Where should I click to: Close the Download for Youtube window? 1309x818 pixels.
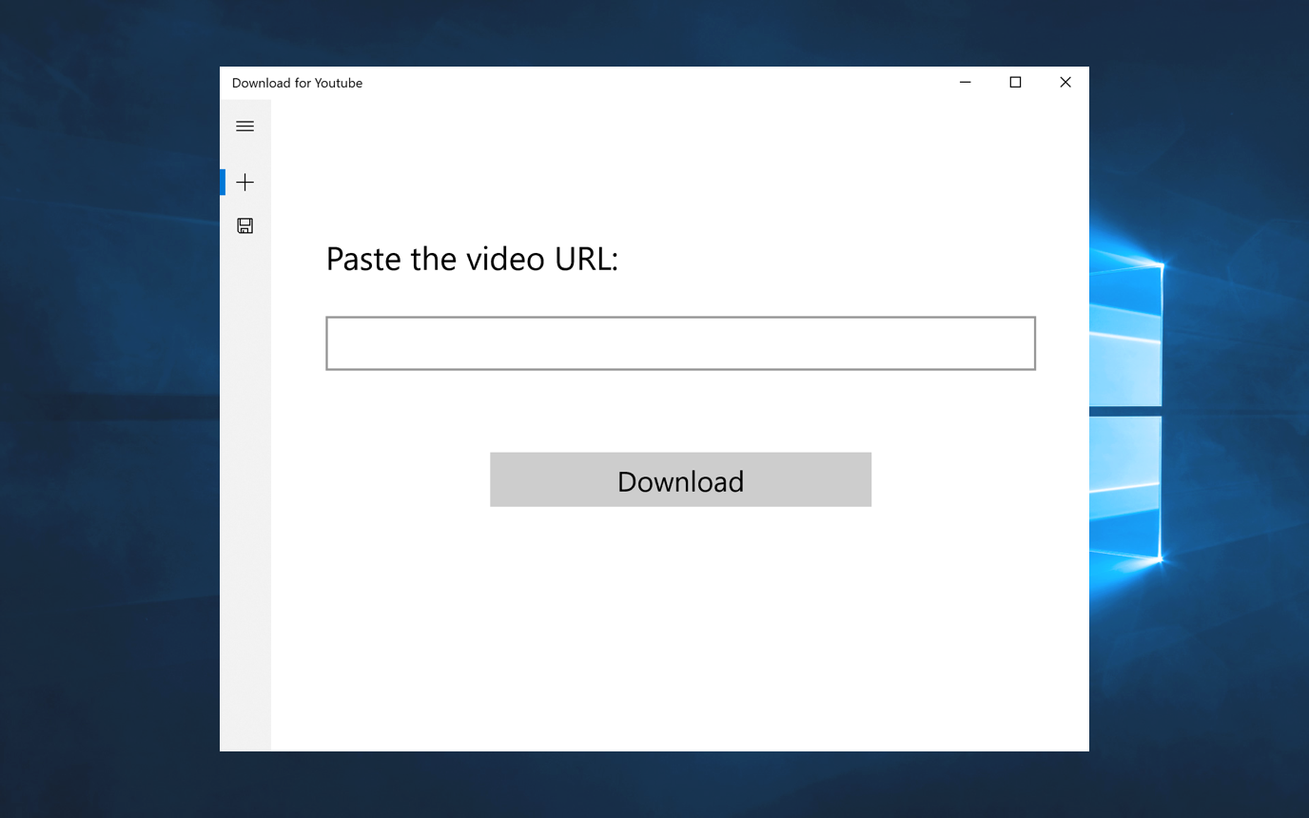1065,83
